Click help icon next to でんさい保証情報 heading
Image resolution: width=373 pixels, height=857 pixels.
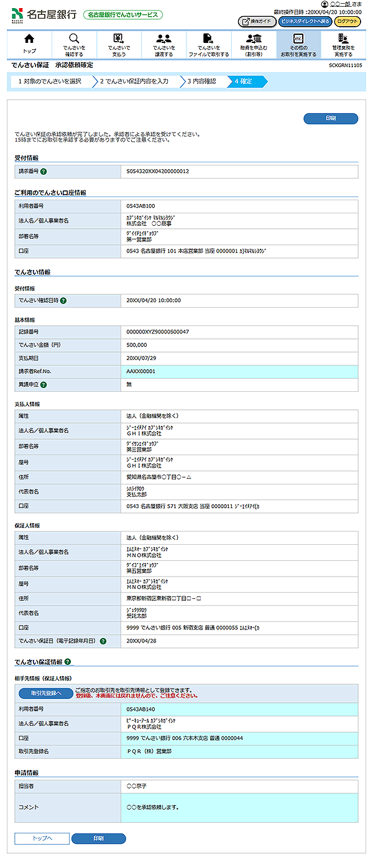pos(67,662)
